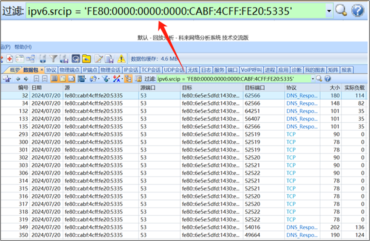Open the TCP会话 tab
This screenshot has height=241, width=370.
(x=151, y=70)
